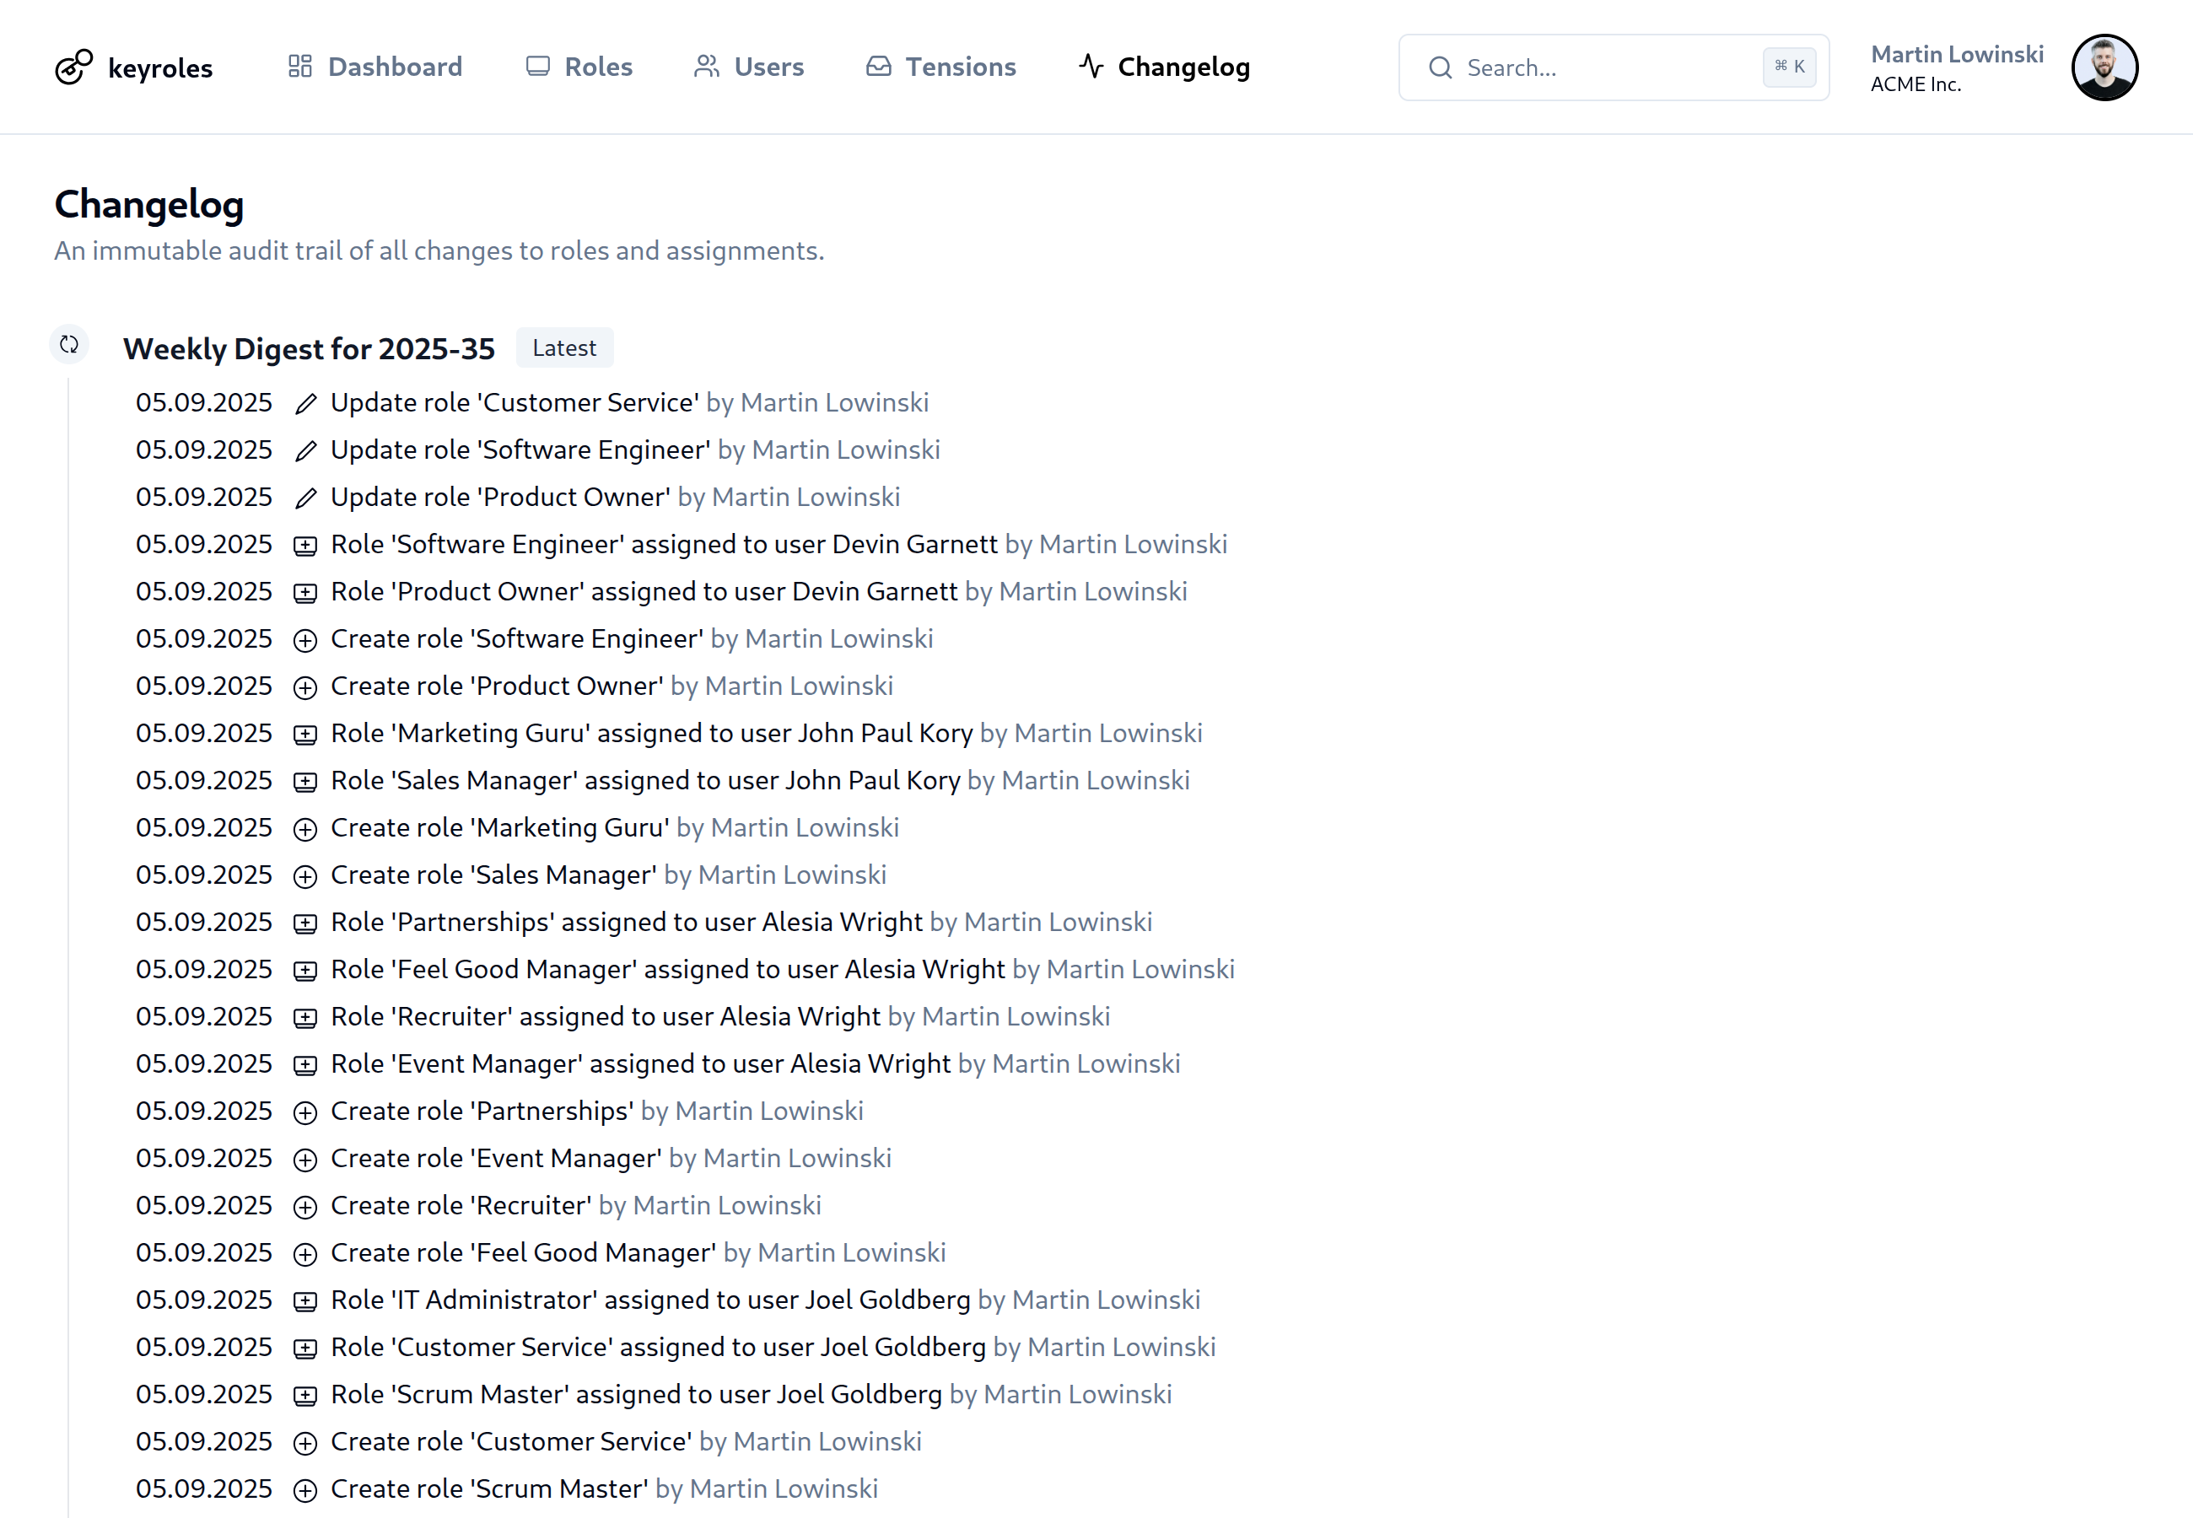The width and height of the screenshot is (2193, 1518).
Task: Click the Martin Lowinski avatar photo
Action: click(2104, 67)
